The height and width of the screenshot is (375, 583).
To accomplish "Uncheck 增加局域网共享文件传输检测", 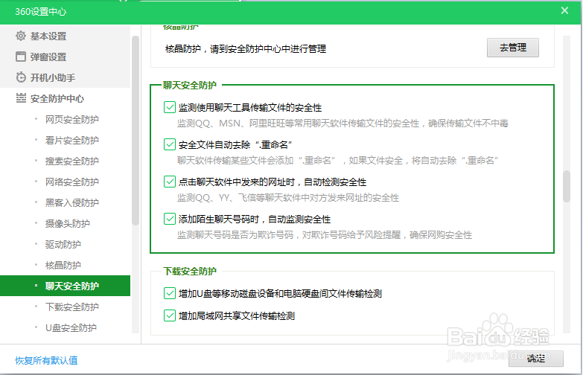I will point(170,315).
